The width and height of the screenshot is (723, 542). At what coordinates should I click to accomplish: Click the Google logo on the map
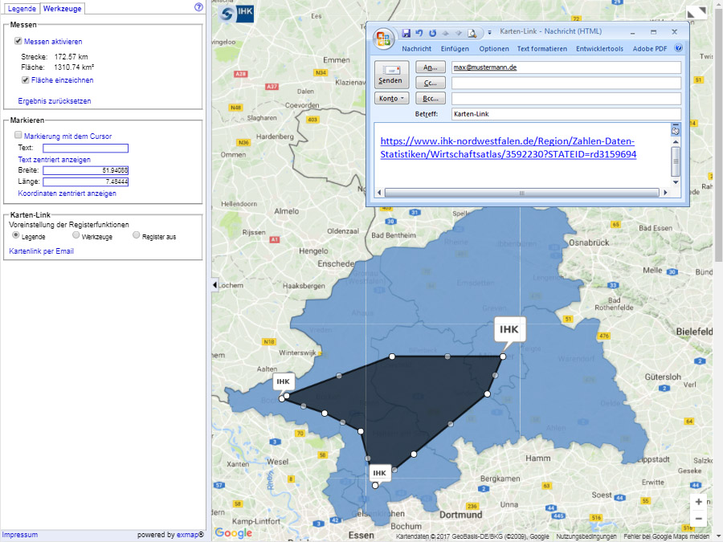(233, 533)
